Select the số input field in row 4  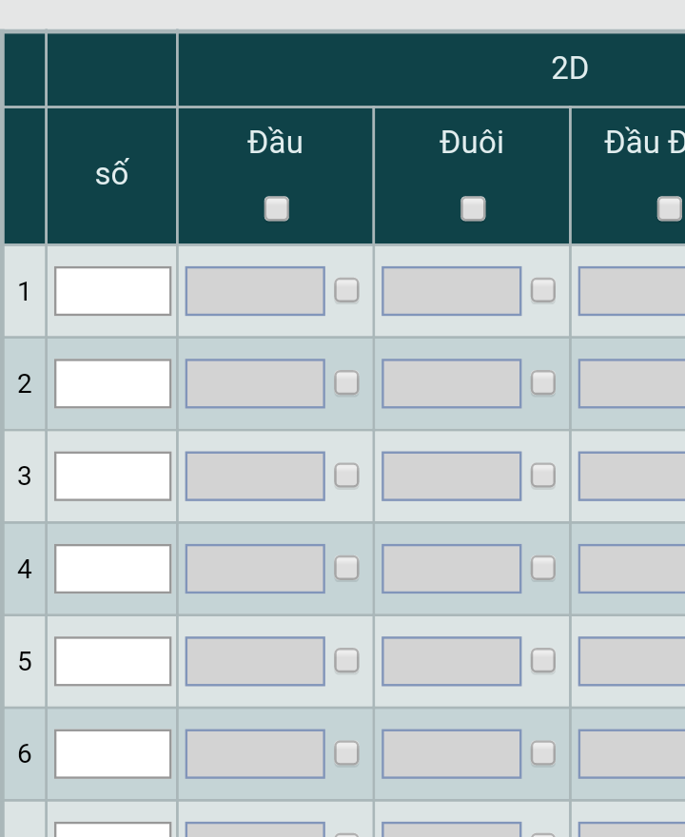pyautogui.click(x=112, y=569)
